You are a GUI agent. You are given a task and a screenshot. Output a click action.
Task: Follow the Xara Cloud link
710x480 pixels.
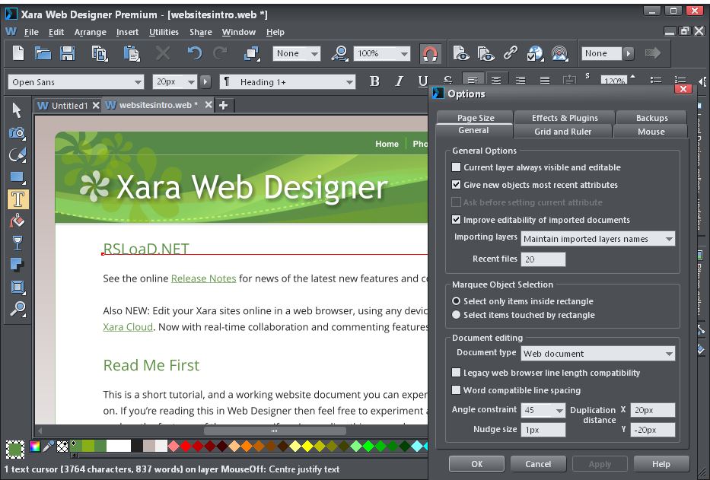pyautogui.click(x=128, y=327)
